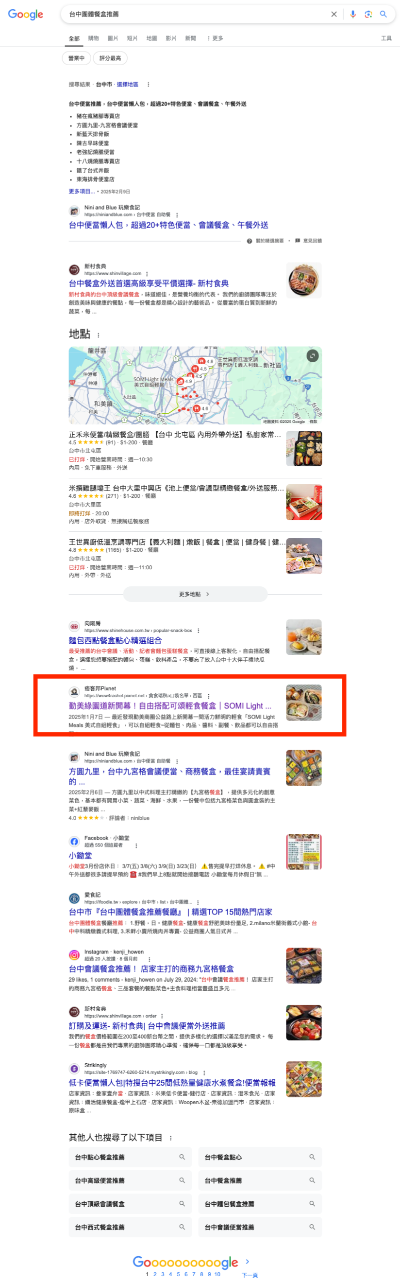Open the three-dot menu beside 地點 heading
Image resolution: width=400 pixels, height=1284 pixels.
point(98,335)
